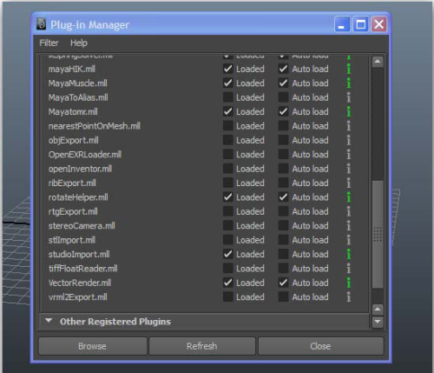Open info icon for objExport.mll
The image size is (434, 373).
pyautogui.click(x=349, y=140)
